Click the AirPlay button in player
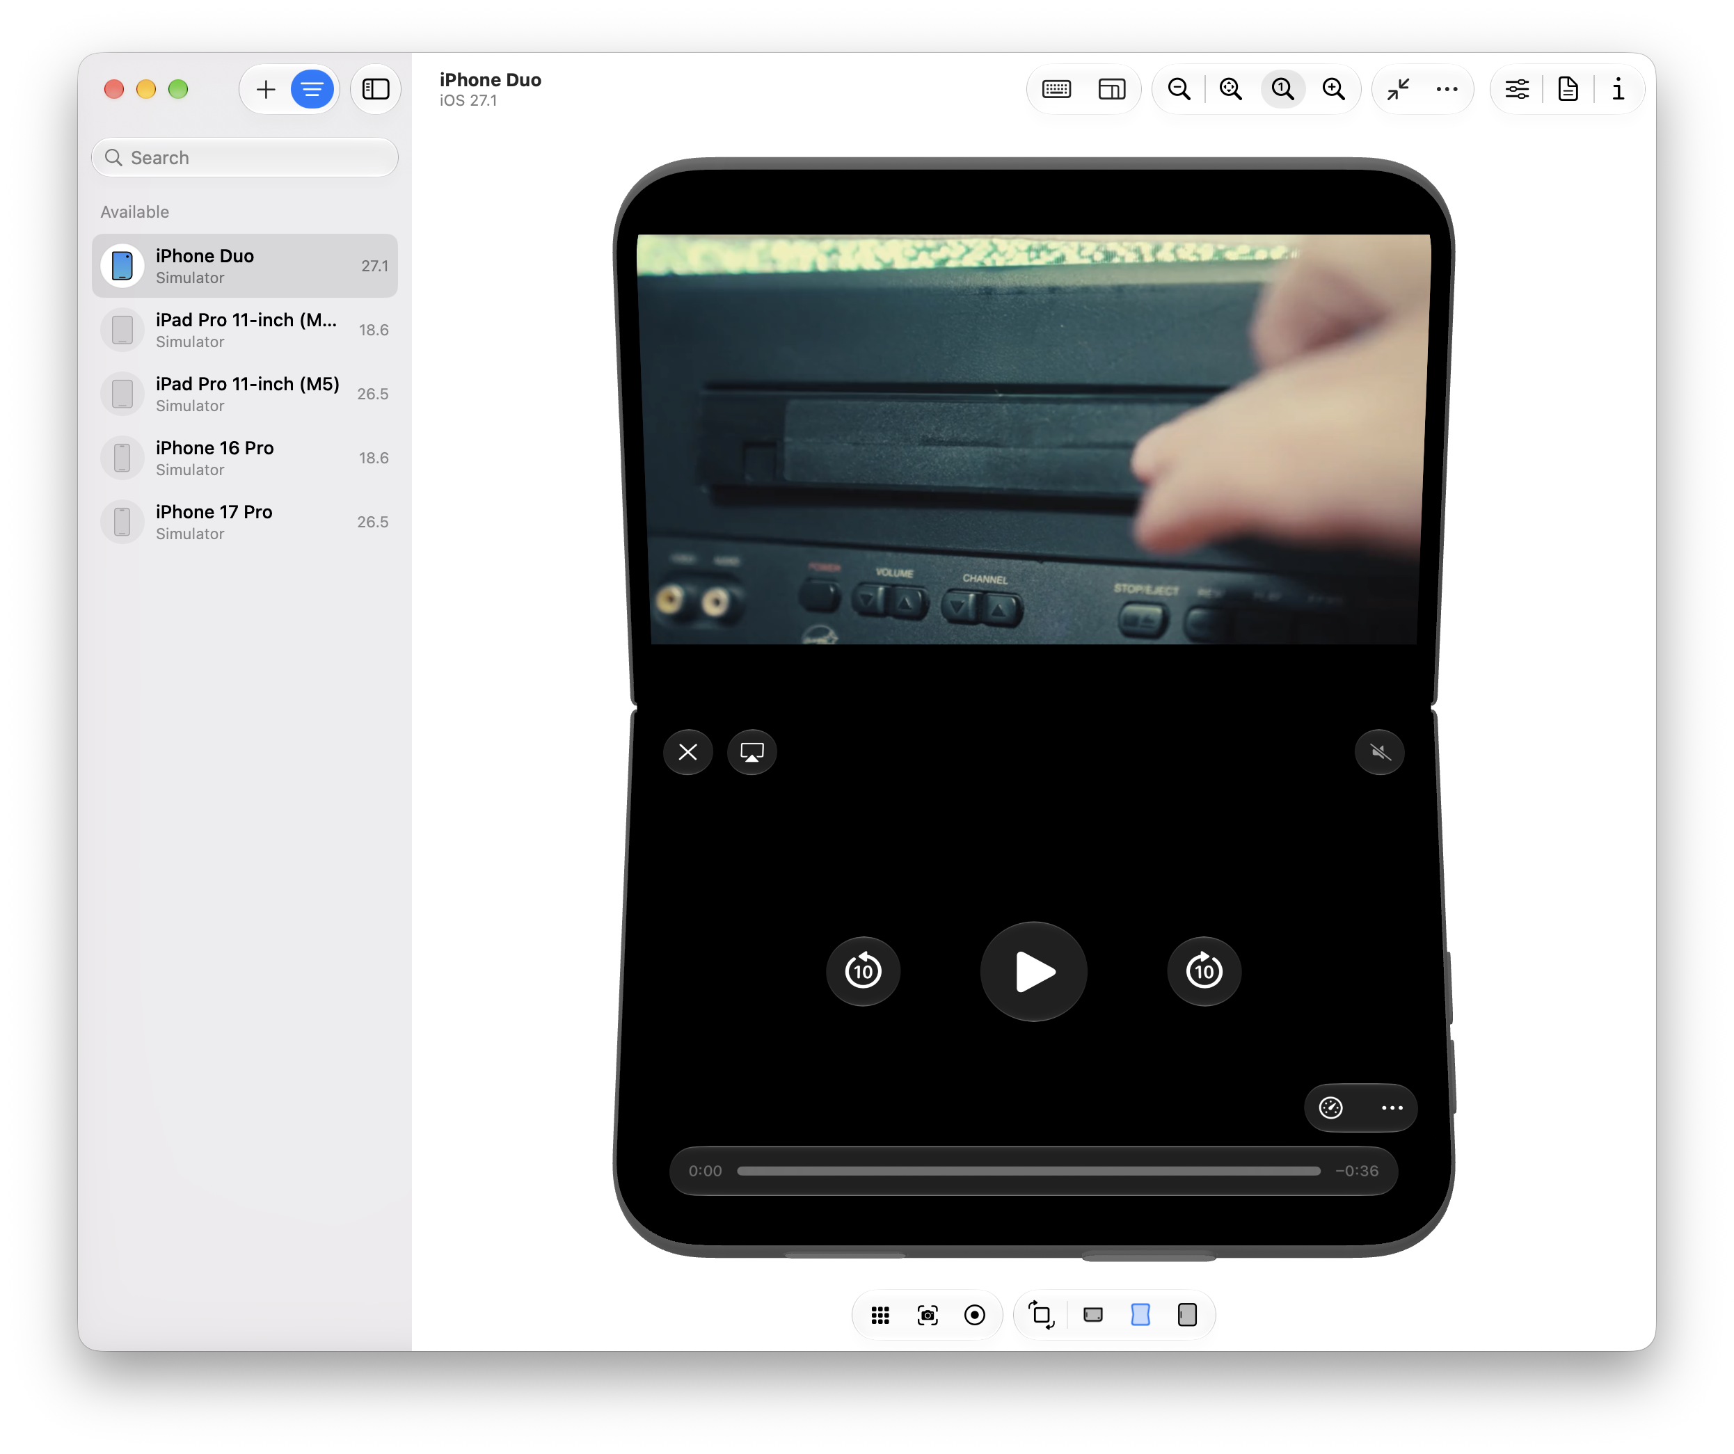The width and height of the screenshot is (1734, 1454). tap(752, 752)
